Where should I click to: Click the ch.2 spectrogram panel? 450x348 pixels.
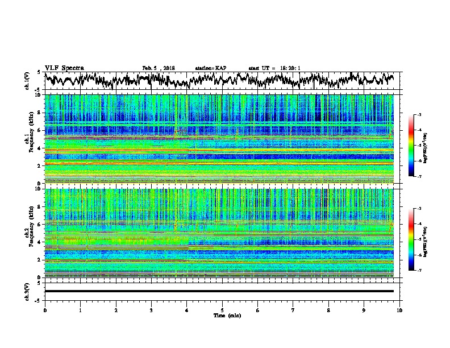219,233
